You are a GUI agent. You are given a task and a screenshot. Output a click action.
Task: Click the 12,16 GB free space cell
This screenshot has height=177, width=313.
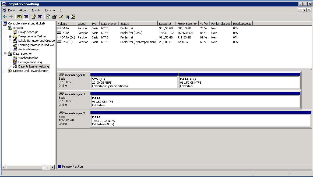pos(184,42)
